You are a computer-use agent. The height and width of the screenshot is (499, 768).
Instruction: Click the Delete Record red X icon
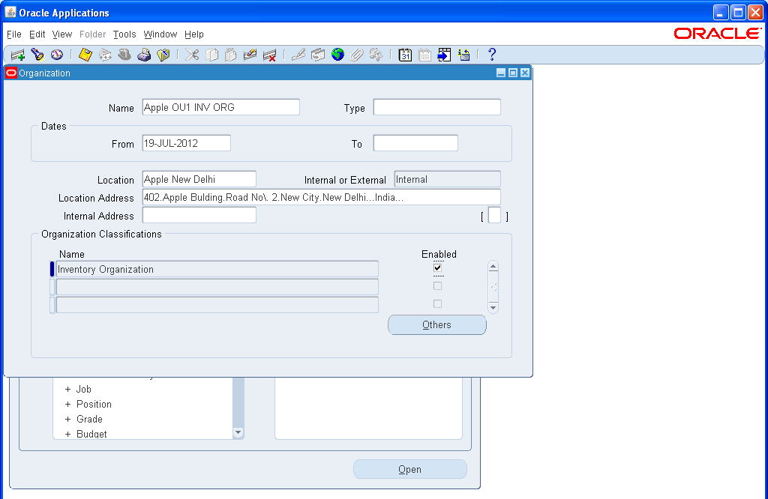pyautogui.click(x=269, y=55)
